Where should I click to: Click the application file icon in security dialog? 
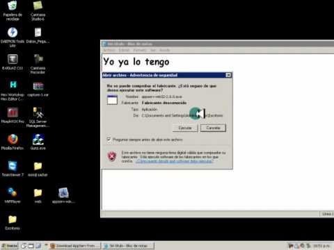112,100
